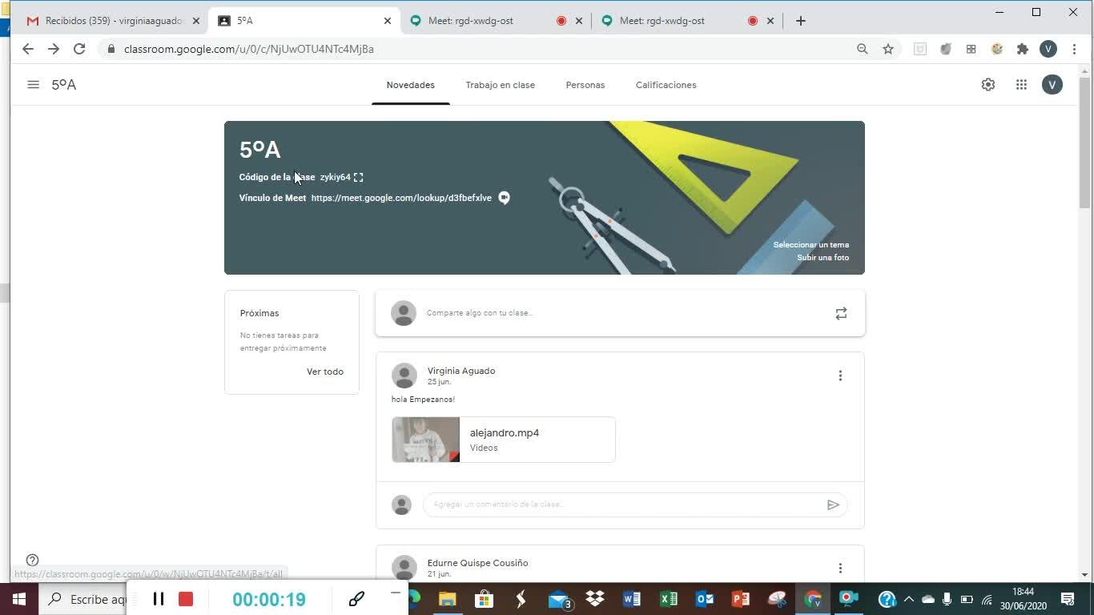Click Virginia Aguado's name on the post
This screenshot has width=1094, height=615.
(461, 371)
